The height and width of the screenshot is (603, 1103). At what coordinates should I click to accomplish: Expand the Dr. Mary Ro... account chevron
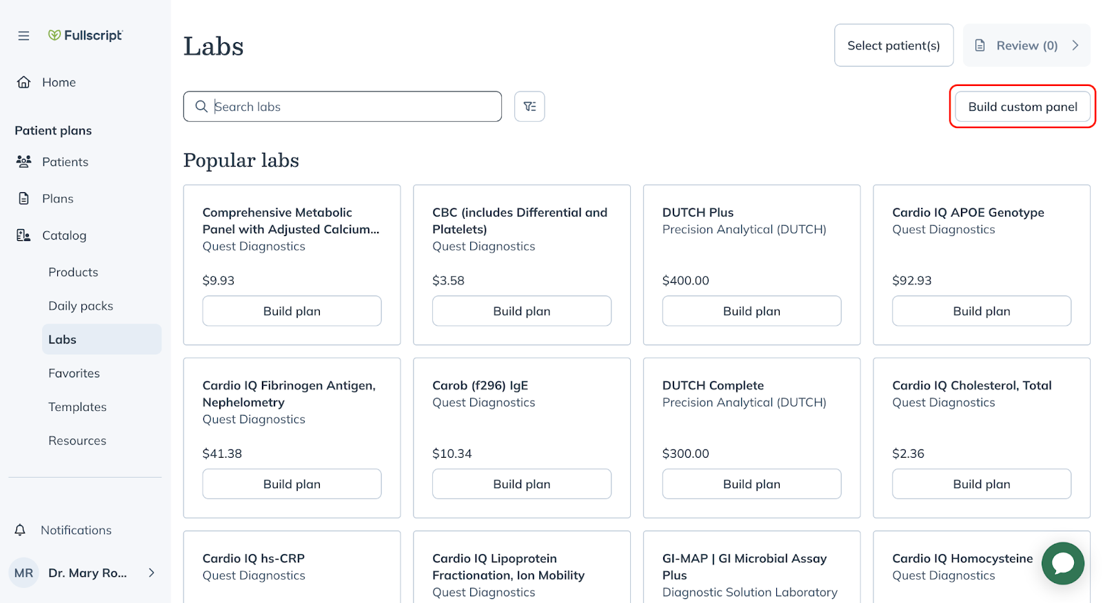pyautogui.click(x=152, y=573)
